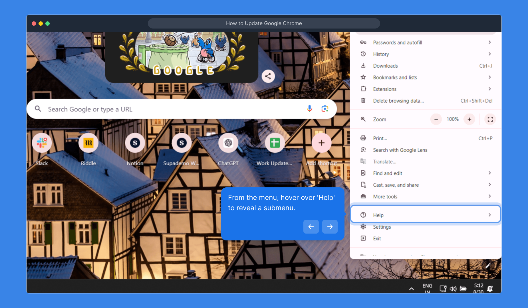Launch the Riddle shortcut
The width and height of the screenshot is (528, 308).
click(x=88, y=143)
